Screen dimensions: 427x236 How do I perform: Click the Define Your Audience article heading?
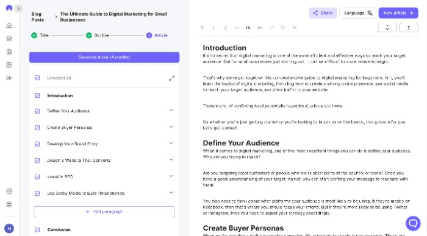click(x=241, y=143)
